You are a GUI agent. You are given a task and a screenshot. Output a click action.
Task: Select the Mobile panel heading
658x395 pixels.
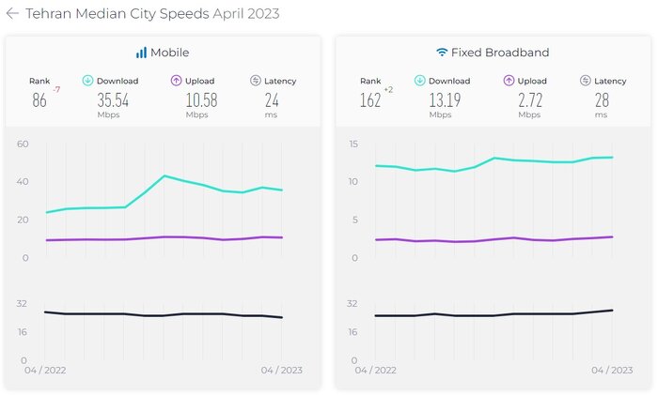[170, 53]
